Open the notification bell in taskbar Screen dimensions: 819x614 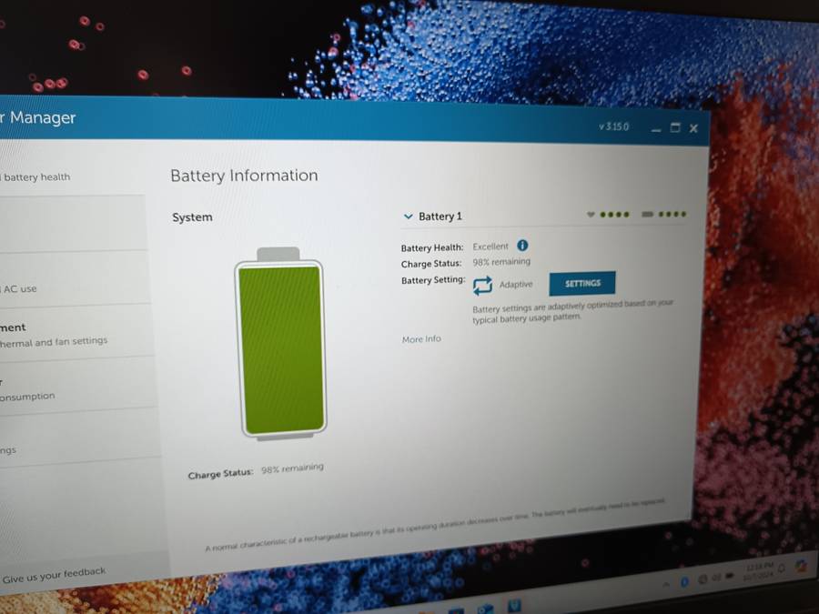782,569
